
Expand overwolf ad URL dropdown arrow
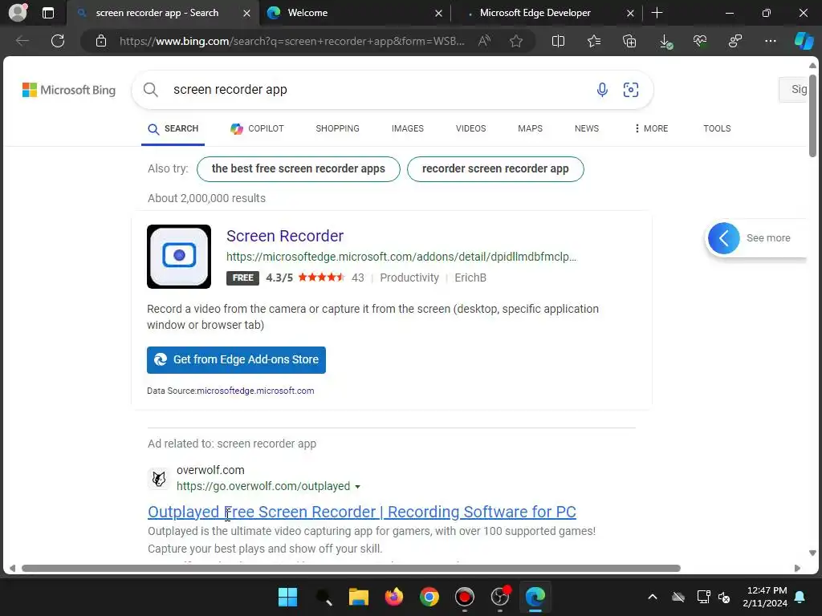pos(357,487)
